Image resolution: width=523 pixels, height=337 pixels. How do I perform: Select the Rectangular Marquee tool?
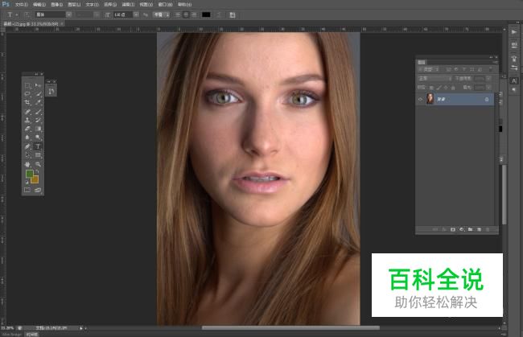[x=28, y=84]
